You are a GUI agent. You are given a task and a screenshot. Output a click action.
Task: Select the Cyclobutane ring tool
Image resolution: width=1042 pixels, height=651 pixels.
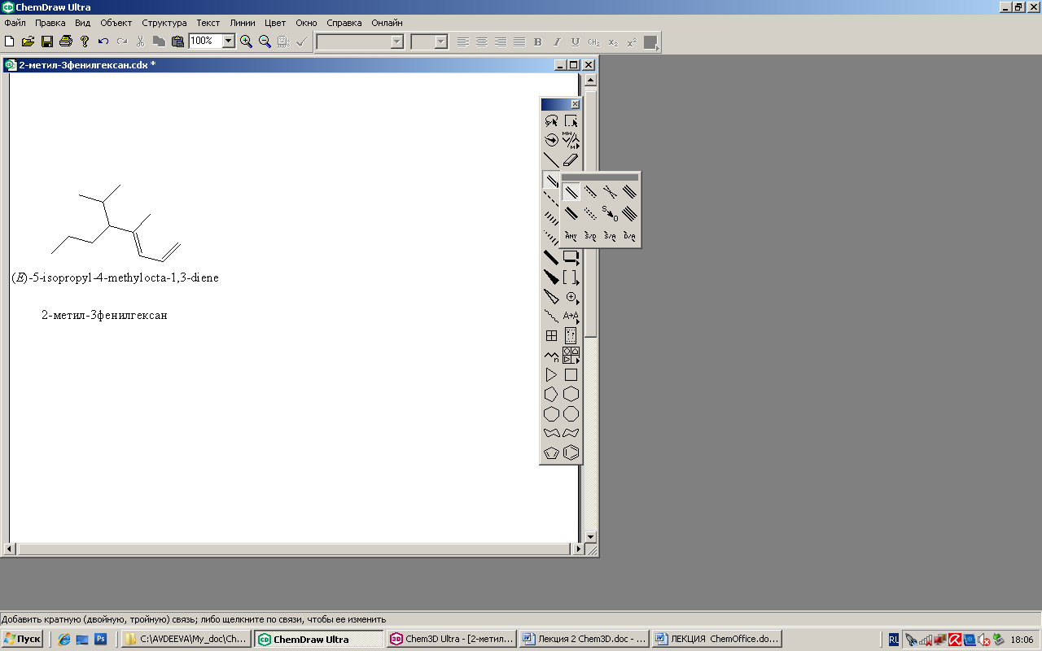[x=571, y=375]
